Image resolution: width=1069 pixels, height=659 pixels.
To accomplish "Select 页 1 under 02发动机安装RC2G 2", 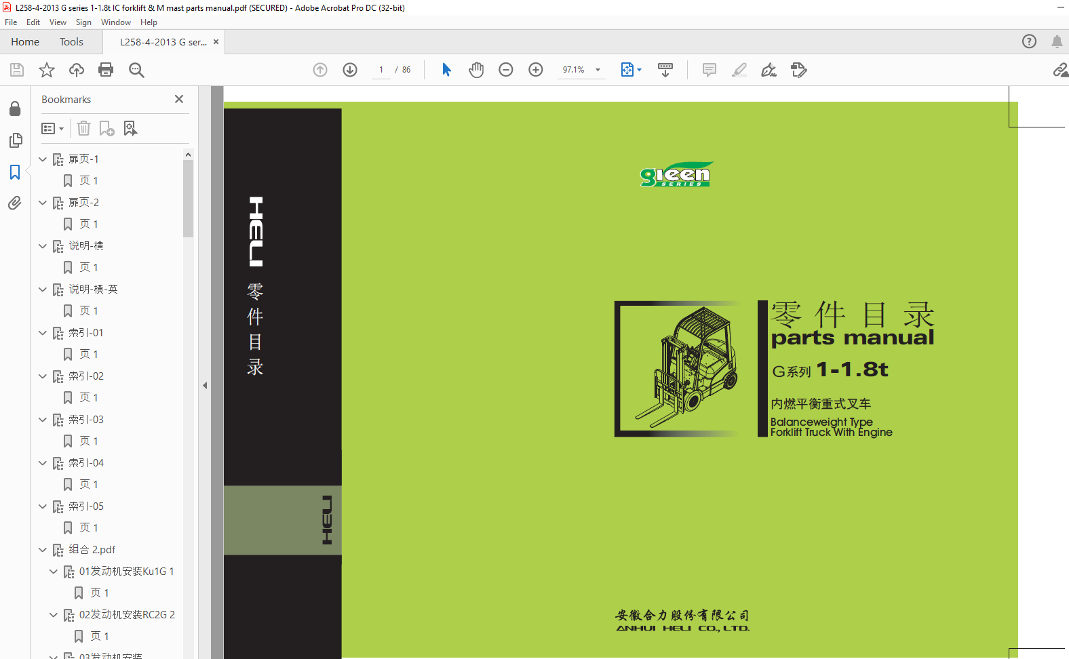I will pos(100,637).
